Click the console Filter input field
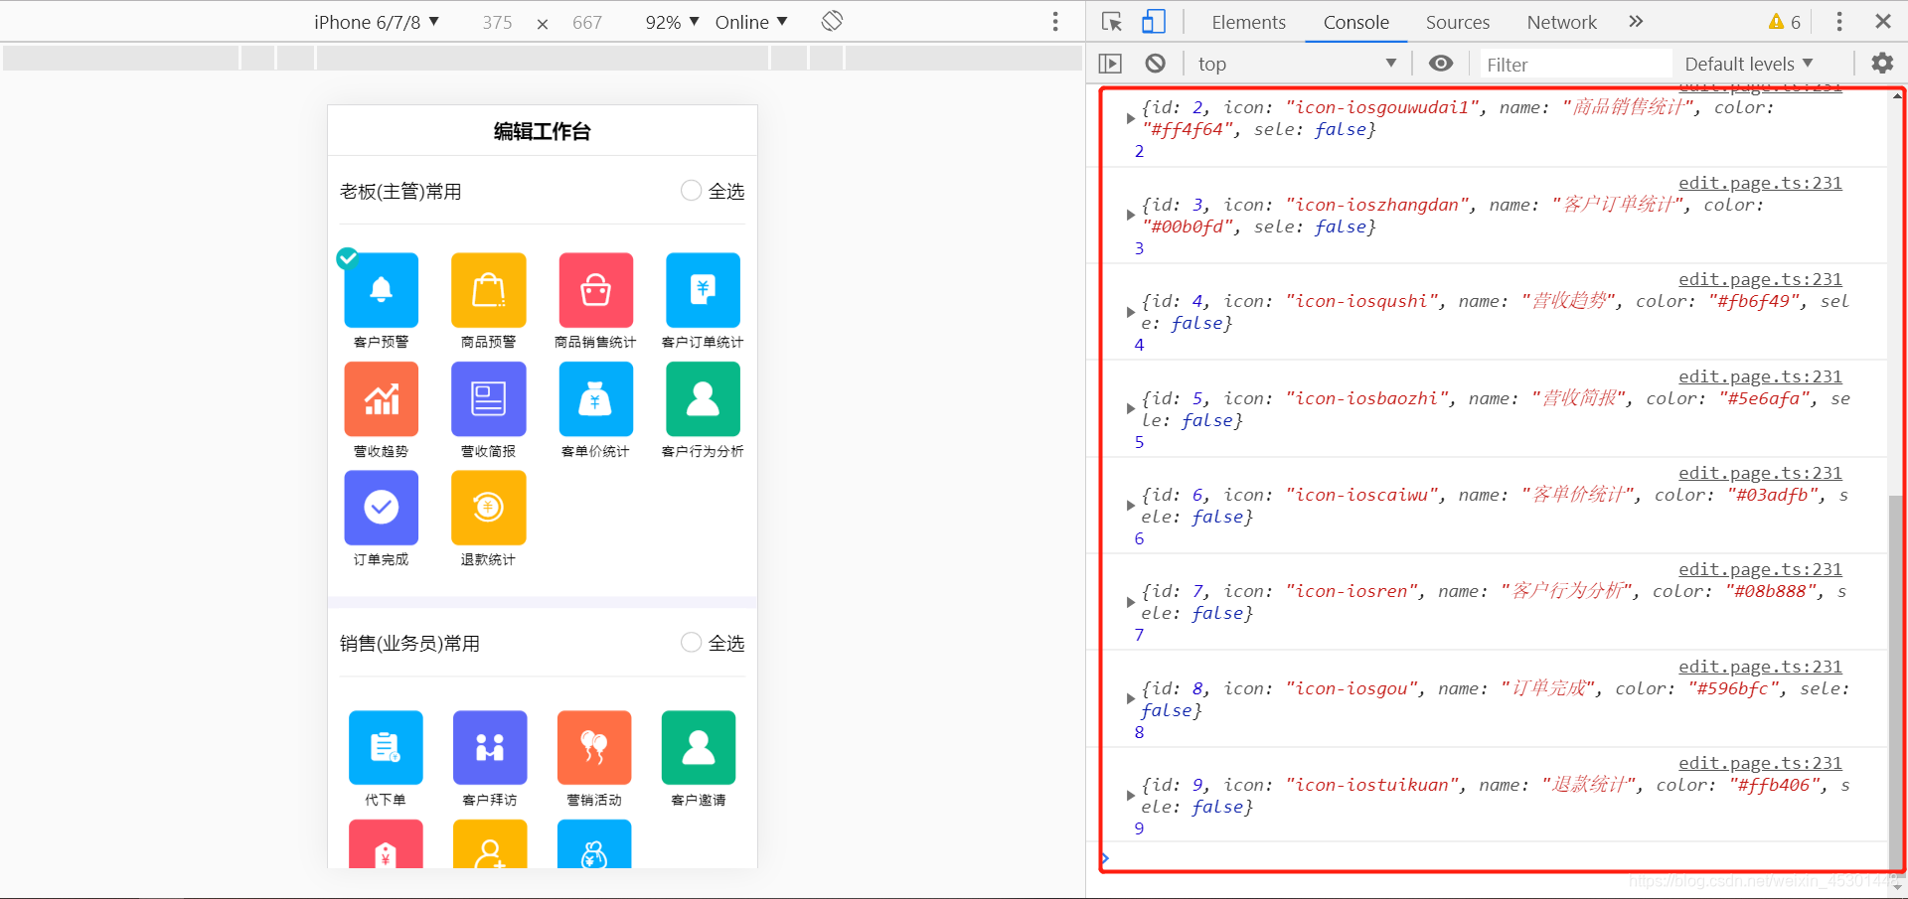 (1575, 65)
